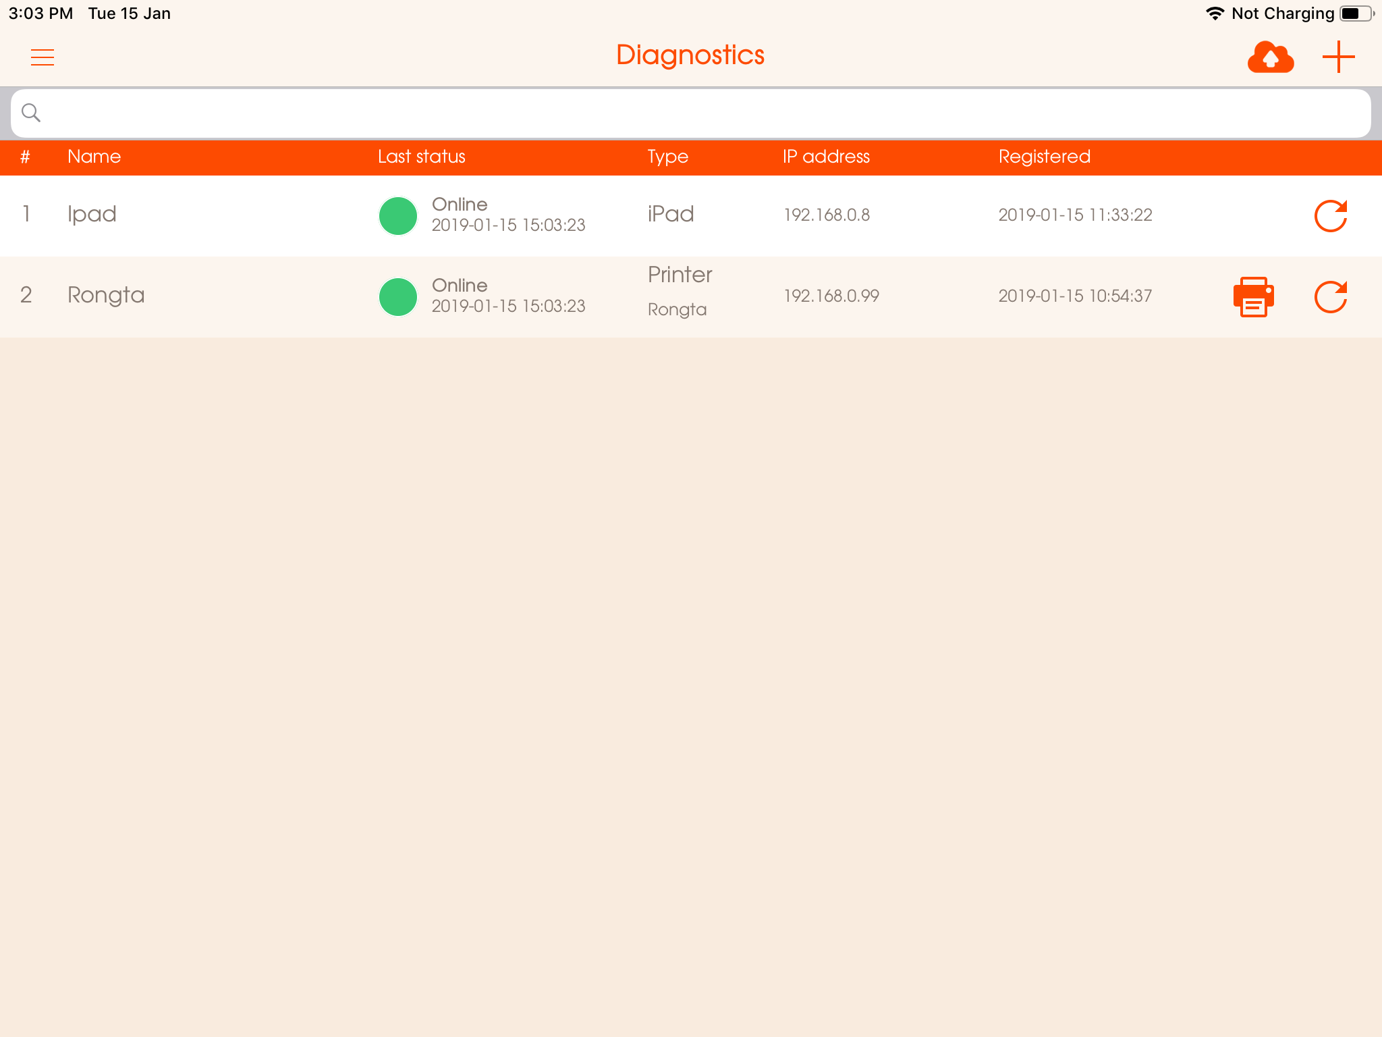Click the search magnifier icon
The width and height of the screenshot is (1382, 1037).
point(31,113)
